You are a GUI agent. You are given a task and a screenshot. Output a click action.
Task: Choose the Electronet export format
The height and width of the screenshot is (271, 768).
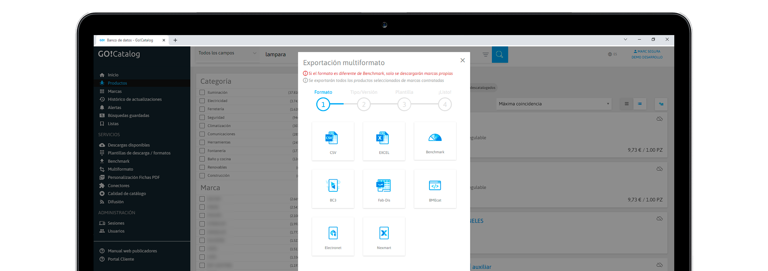click(333, 236)
